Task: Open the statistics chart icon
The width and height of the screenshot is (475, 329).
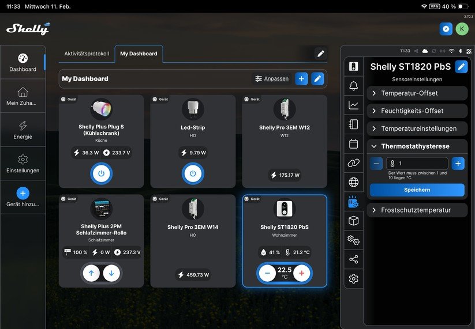Action: click(x=353, y=105)
